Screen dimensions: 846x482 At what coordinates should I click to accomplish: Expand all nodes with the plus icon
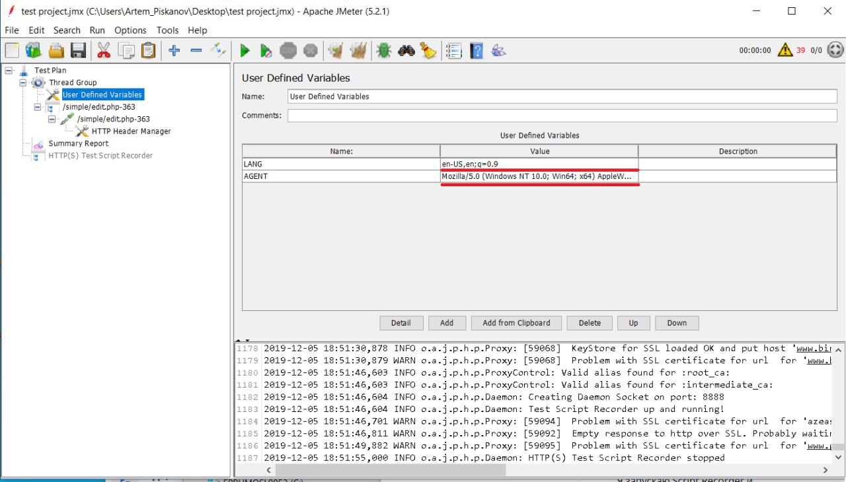174,50
